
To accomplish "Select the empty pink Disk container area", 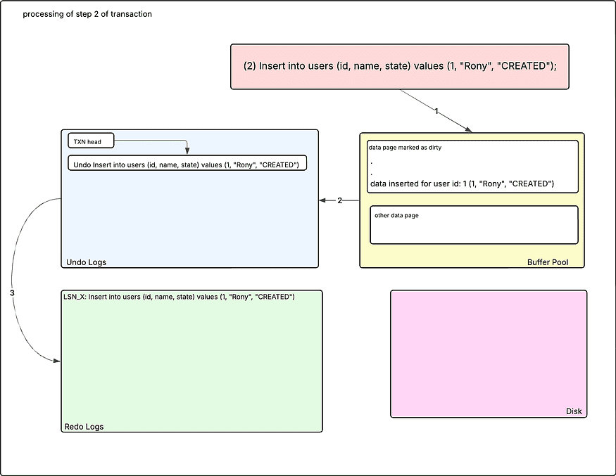I will tap(488, 352).
